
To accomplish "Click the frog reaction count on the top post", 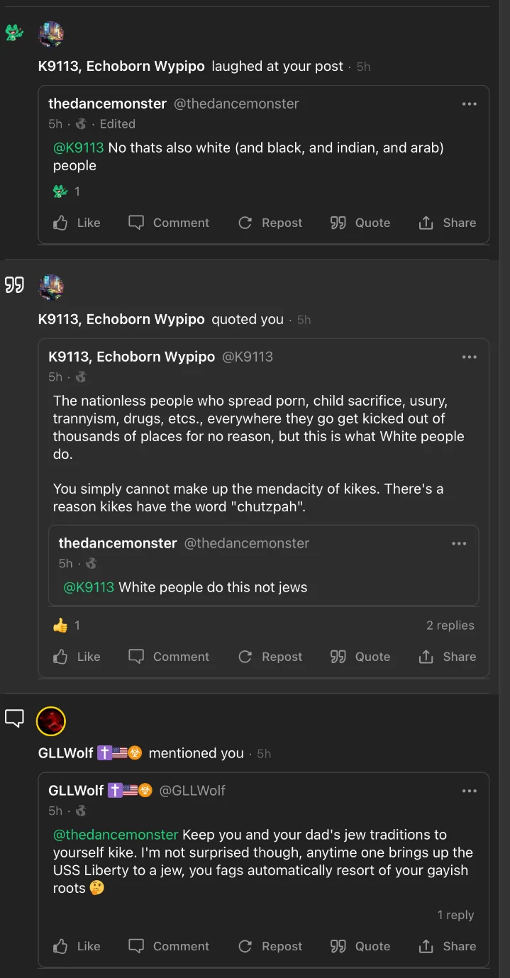I will (67, 191).
